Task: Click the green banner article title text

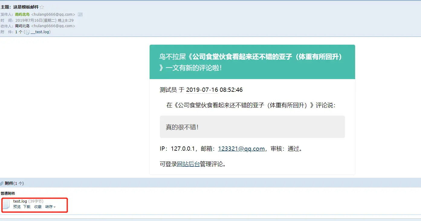Action: click(251, 62)
